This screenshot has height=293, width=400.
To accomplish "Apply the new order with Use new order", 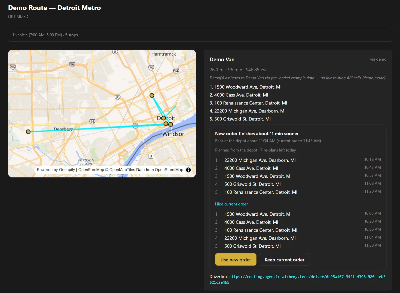I will coord(236,260).
